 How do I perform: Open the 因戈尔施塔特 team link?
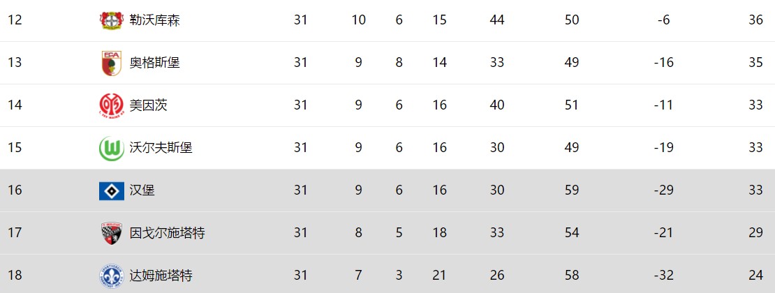tap(167, 233)
